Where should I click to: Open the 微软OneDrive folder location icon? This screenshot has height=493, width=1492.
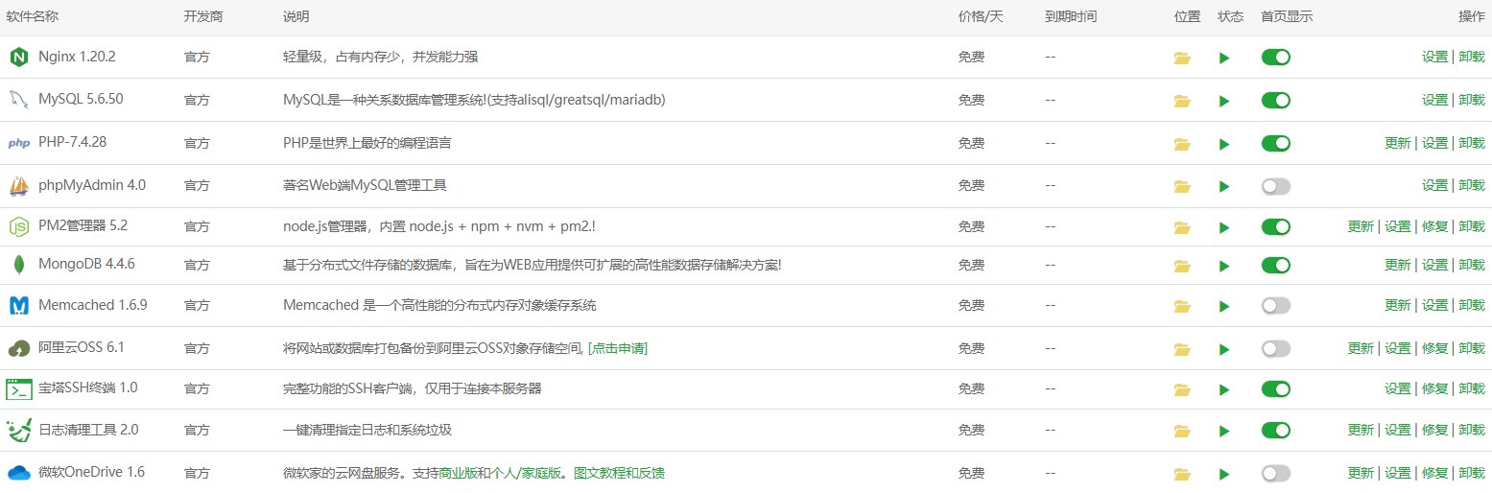[1181, 474]
